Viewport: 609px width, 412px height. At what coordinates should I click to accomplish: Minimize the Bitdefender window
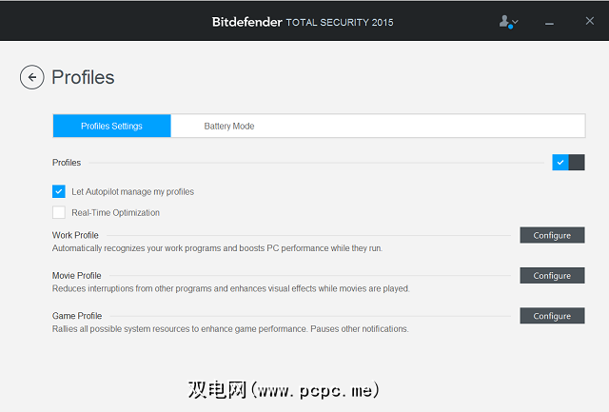click(x=549, y=24)
